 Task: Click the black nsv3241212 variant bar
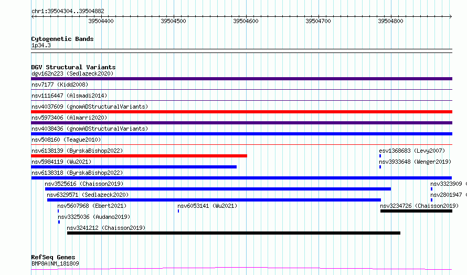234,233
